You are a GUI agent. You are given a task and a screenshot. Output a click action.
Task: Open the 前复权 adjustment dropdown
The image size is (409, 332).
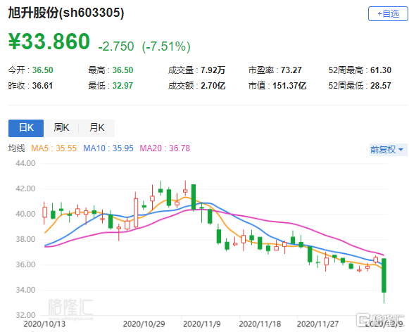[387, 150]
